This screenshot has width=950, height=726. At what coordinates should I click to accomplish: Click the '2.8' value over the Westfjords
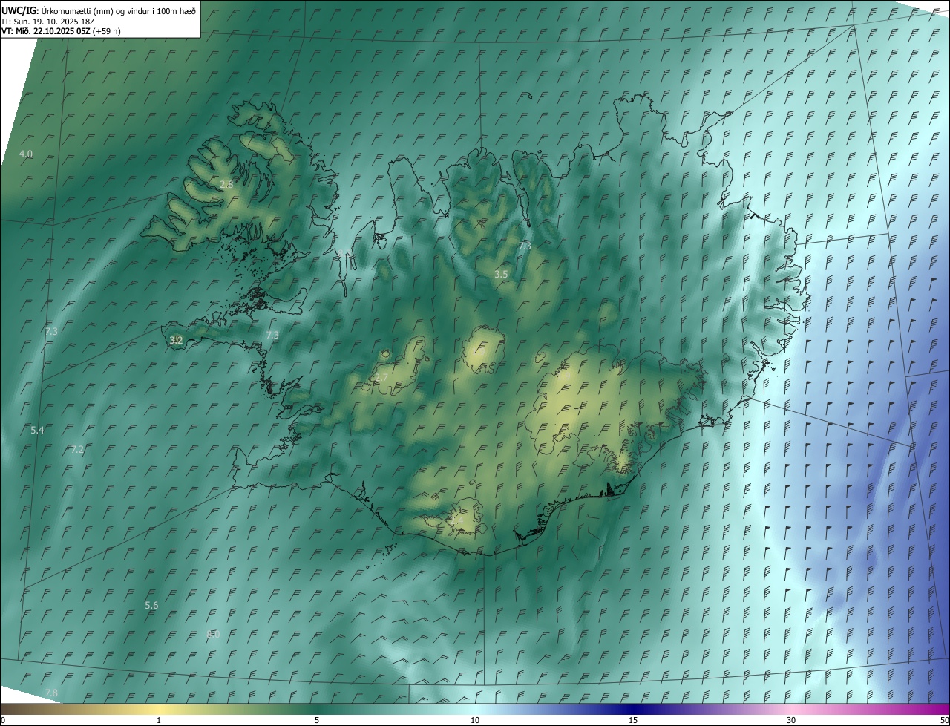coord(227,184)
